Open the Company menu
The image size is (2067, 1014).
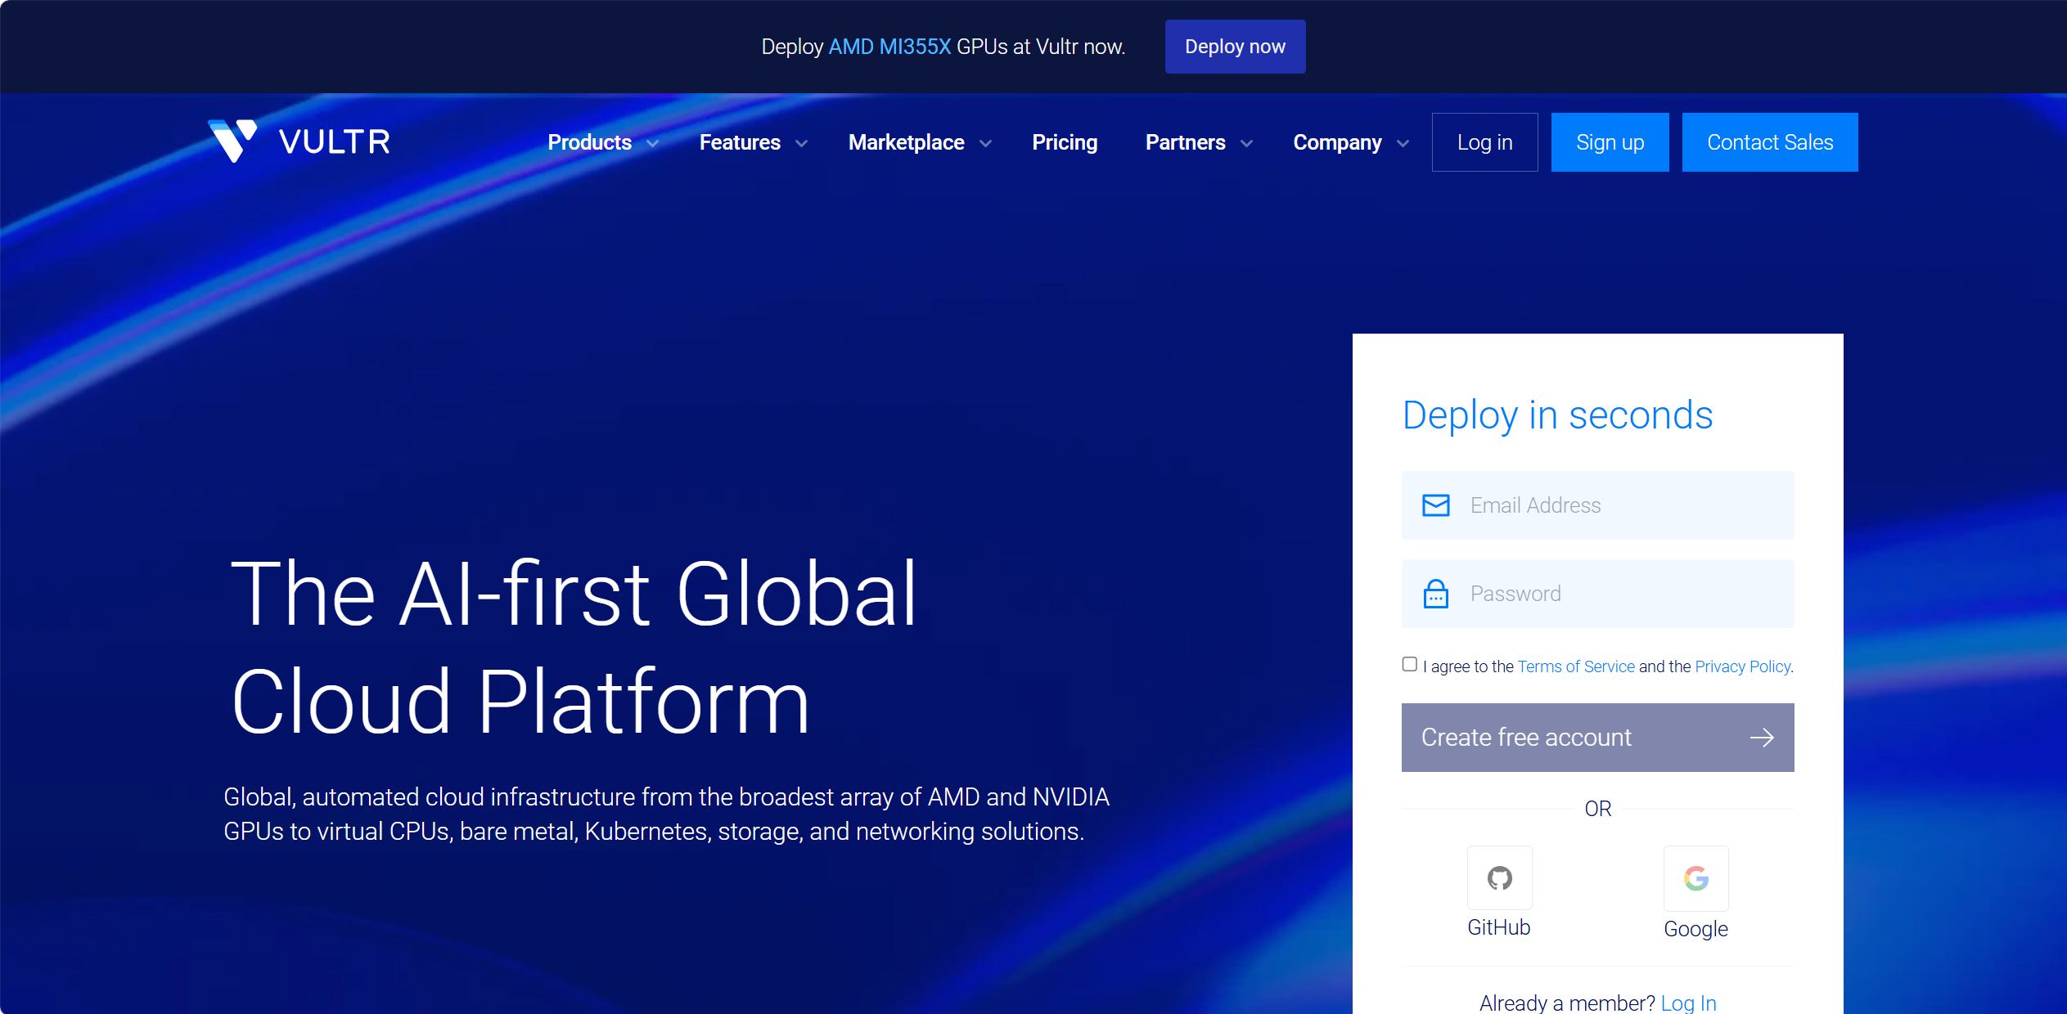[1337, 142]
